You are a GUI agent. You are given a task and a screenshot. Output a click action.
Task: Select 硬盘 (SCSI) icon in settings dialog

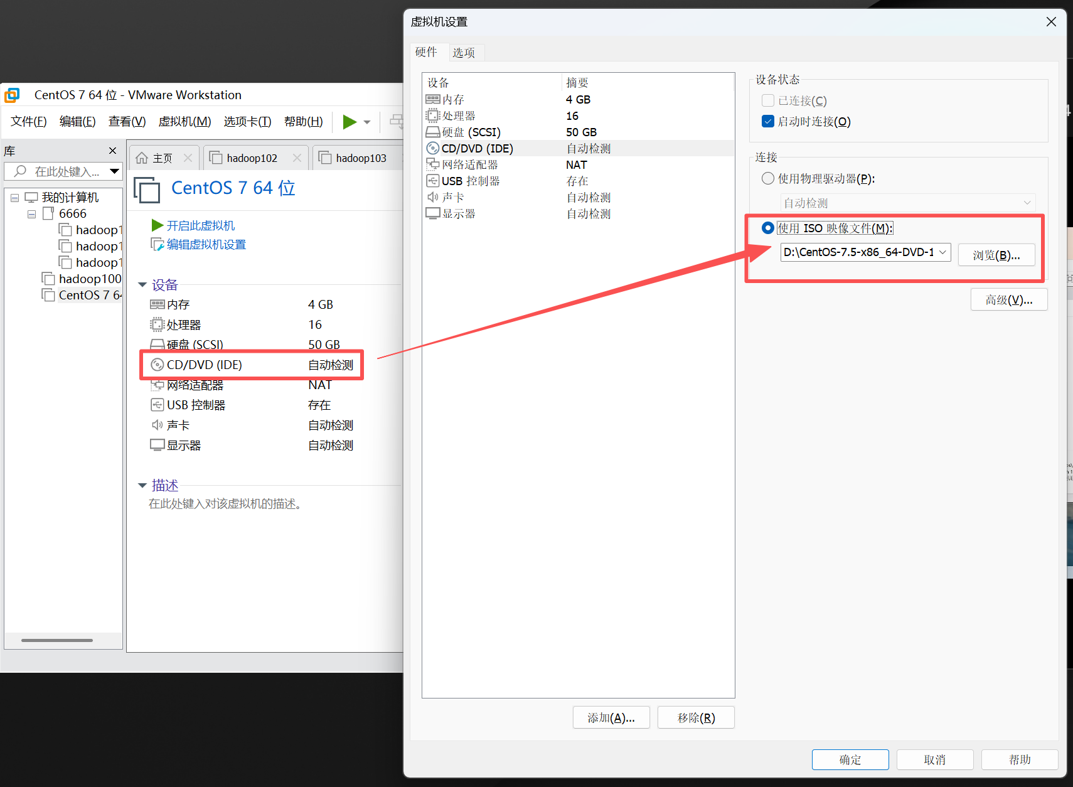(433, 132)
